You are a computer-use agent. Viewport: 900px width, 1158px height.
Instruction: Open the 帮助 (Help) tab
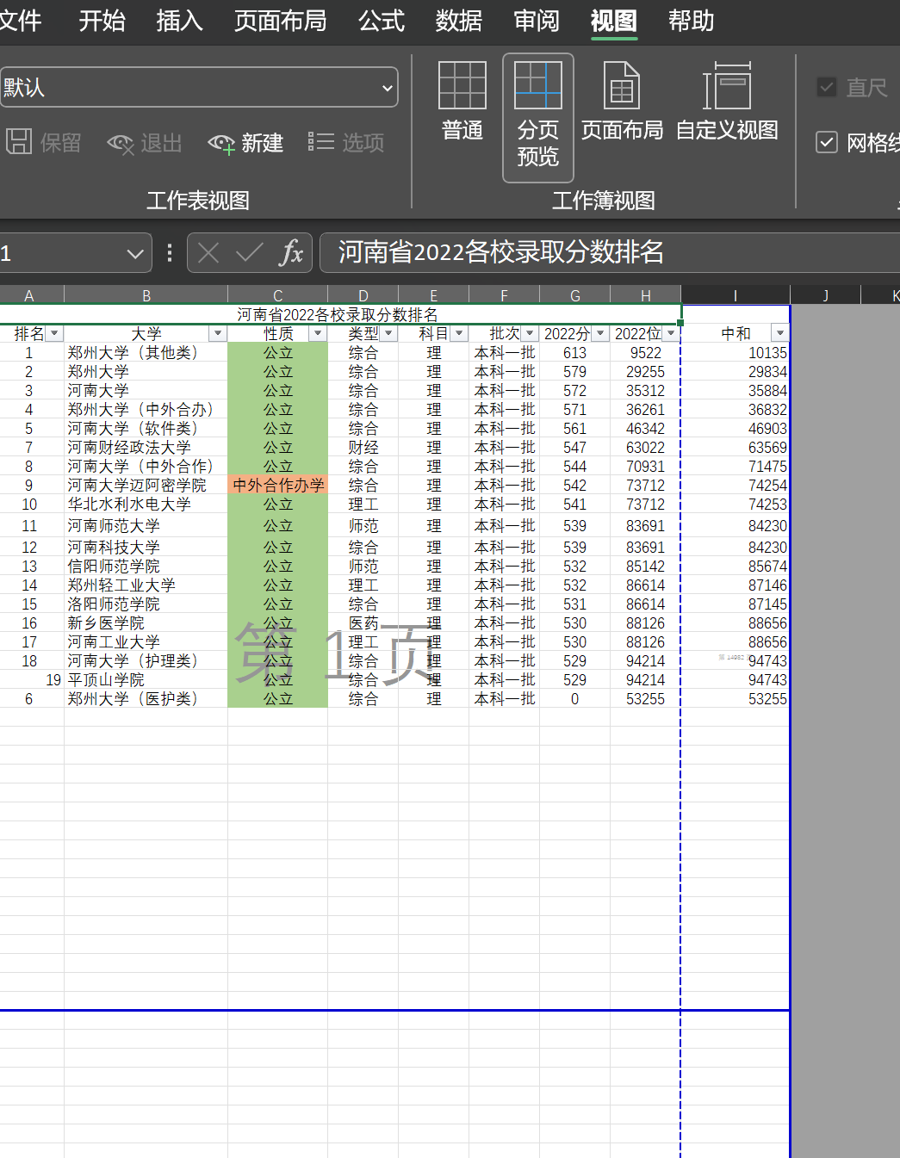(692, 21)
